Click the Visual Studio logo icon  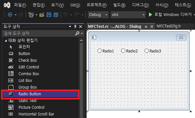pyautogui.click(x=7, y=5)
